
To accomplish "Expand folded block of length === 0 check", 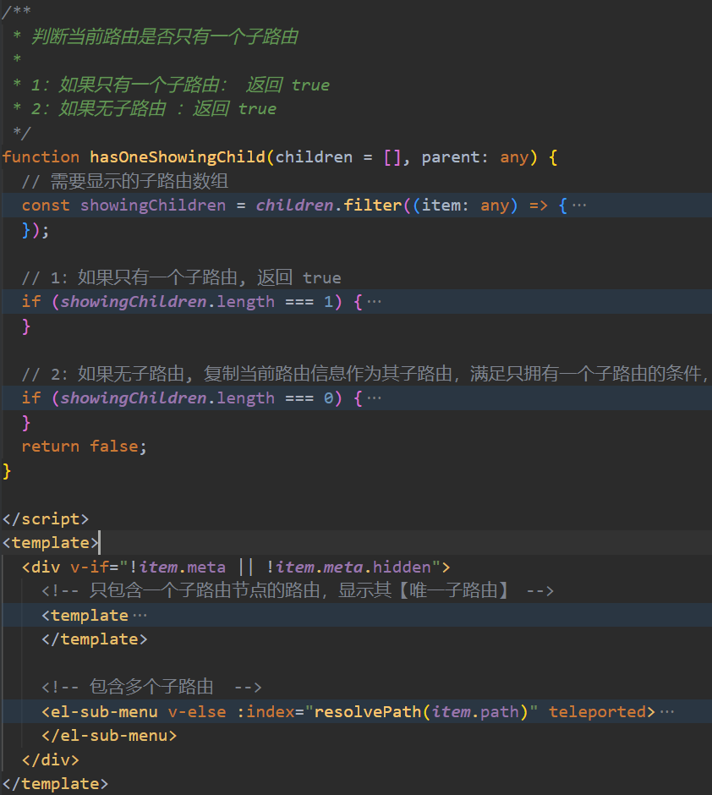I will click(374, 398).
